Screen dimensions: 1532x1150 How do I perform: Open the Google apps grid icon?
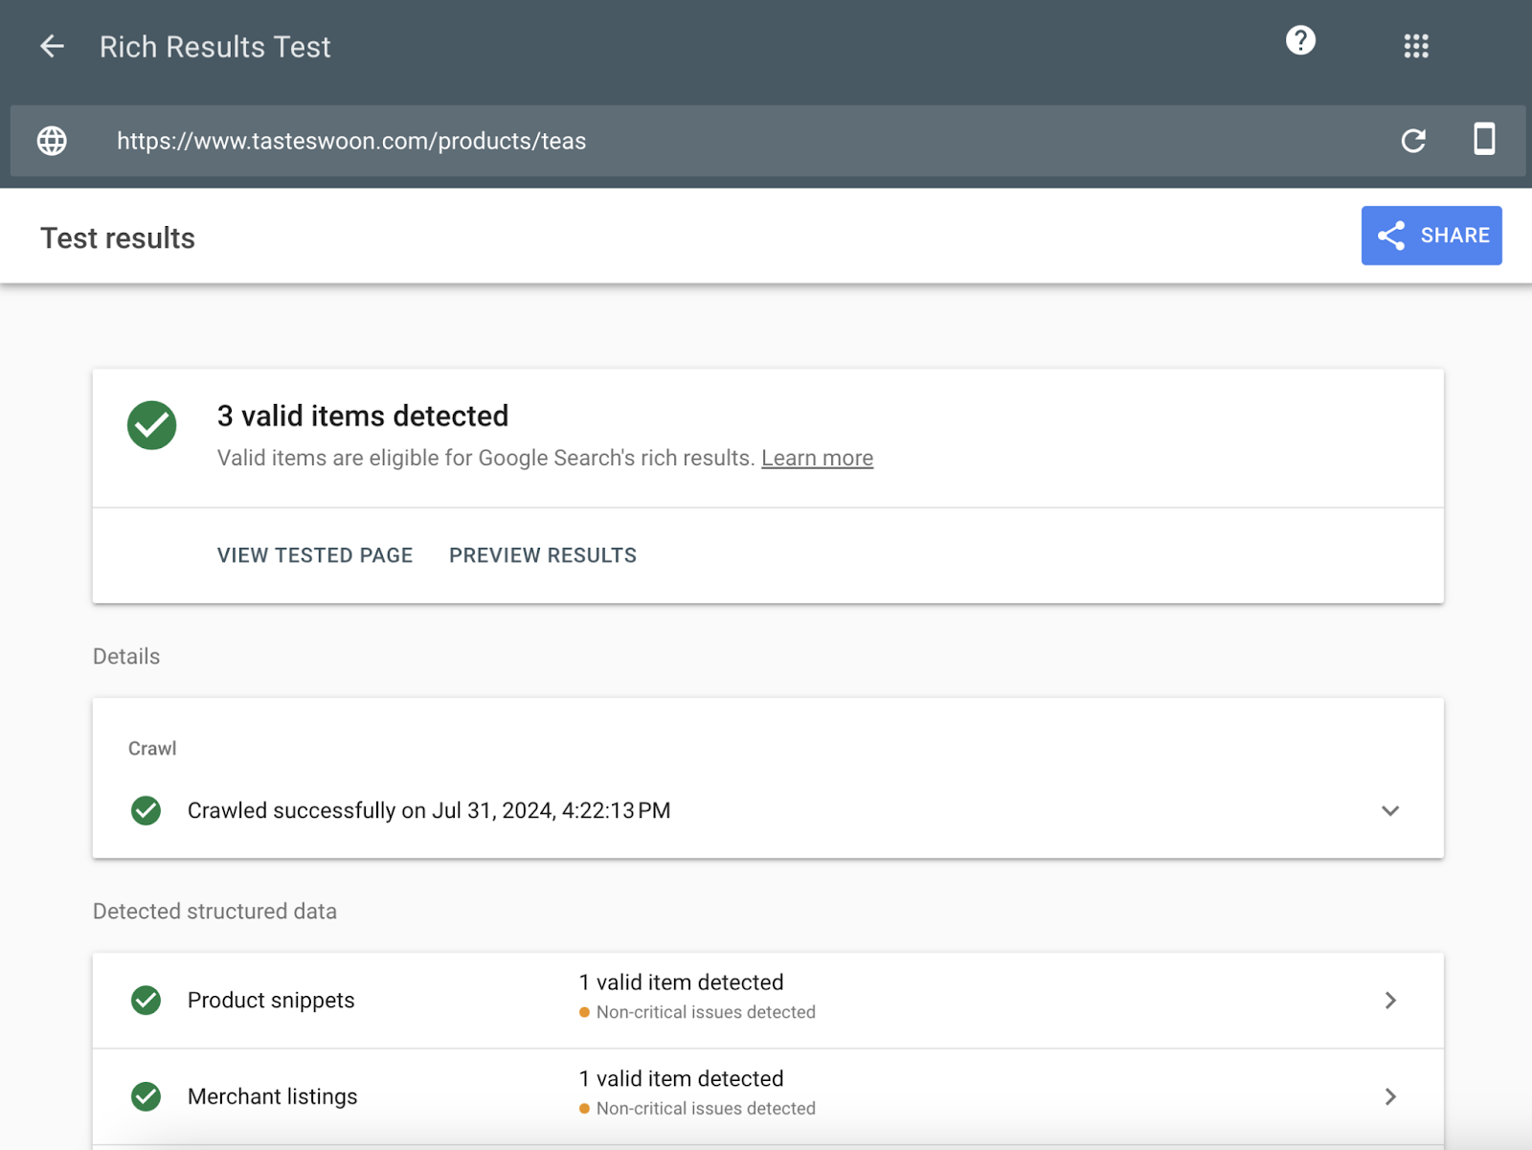tap(1416, 46)
